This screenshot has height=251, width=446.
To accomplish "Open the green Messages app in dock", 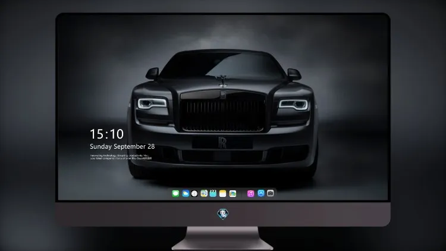I will click(x=175, y=194).
